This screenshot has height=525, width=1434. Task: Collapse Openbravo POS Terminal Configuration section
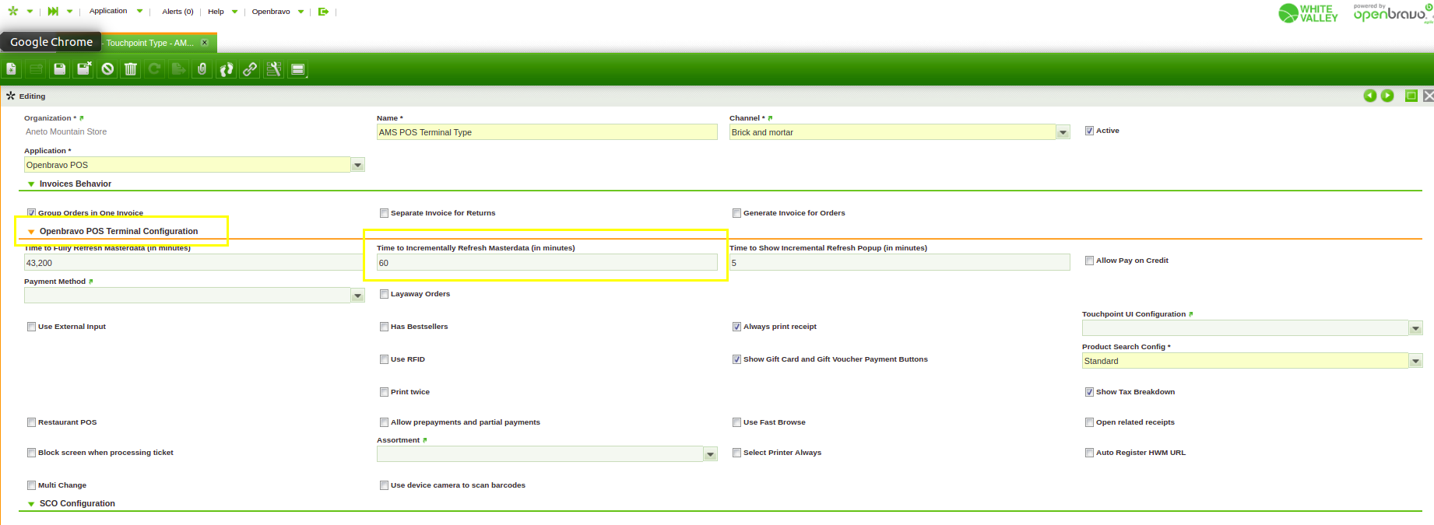coord(31,232)
